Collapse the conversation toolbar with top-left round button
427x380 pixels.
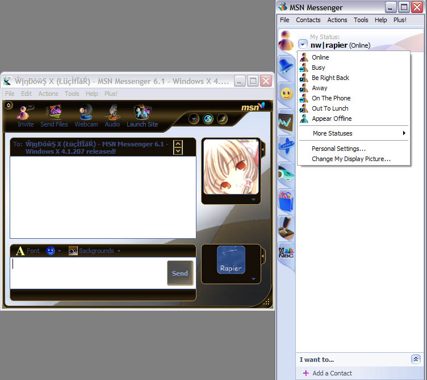coord(9,105)
